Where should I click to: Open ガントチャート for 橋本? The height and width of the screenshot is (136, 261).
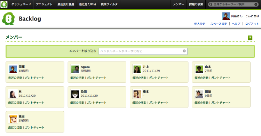[159, 103]
